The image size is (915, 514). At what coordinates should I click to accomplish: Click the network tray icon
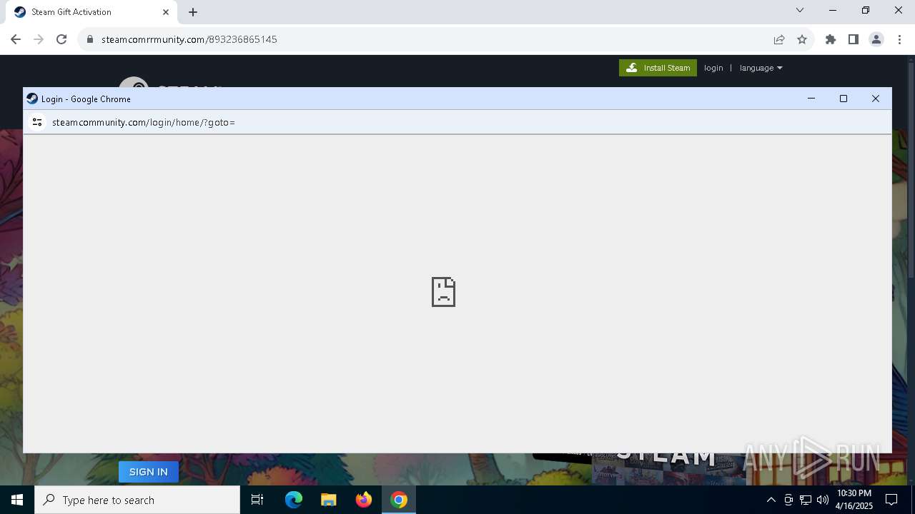click(806, 500)
